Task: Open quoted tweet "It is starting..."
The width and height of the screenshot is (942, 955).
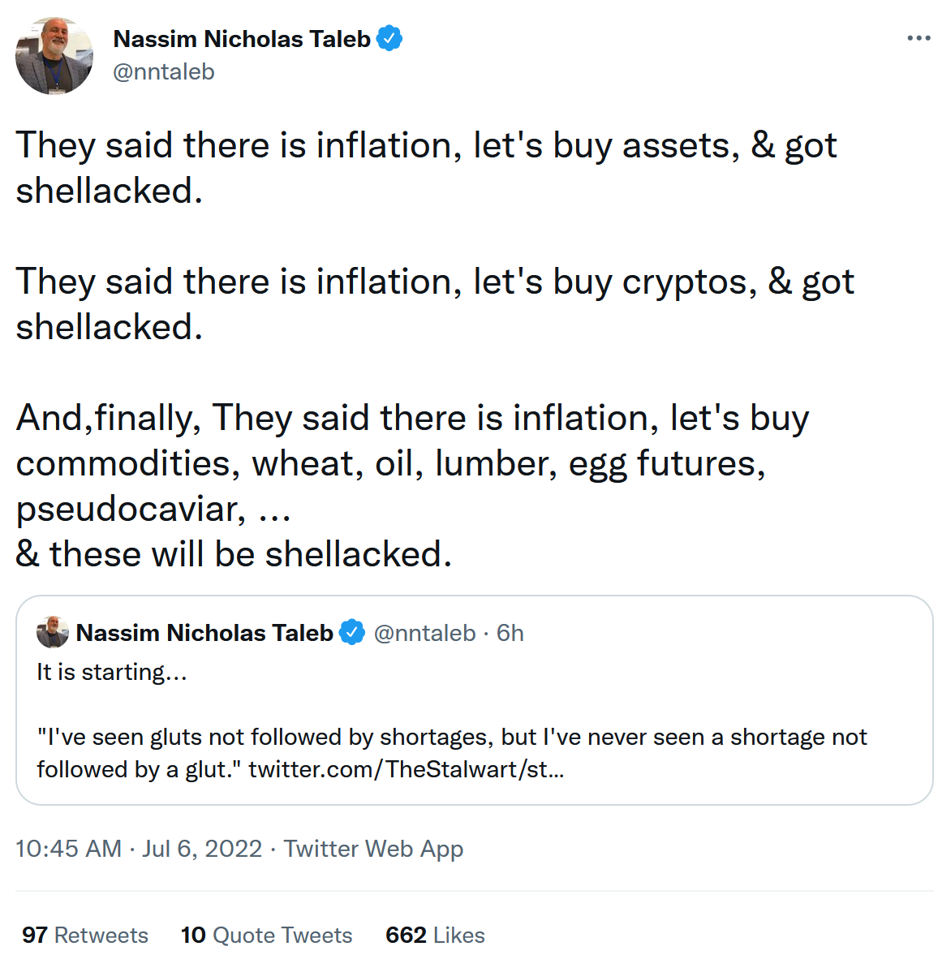Action: tap(112, 672)
